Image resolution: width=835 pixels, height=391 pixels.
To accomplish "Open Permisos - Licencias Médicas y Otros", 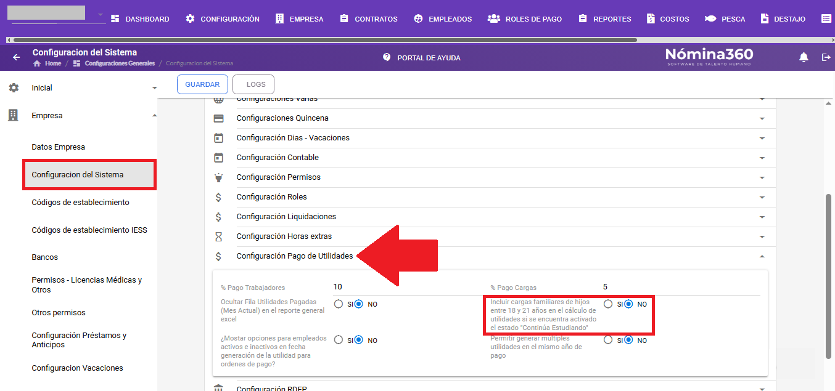I will click(x=87, y=284).
